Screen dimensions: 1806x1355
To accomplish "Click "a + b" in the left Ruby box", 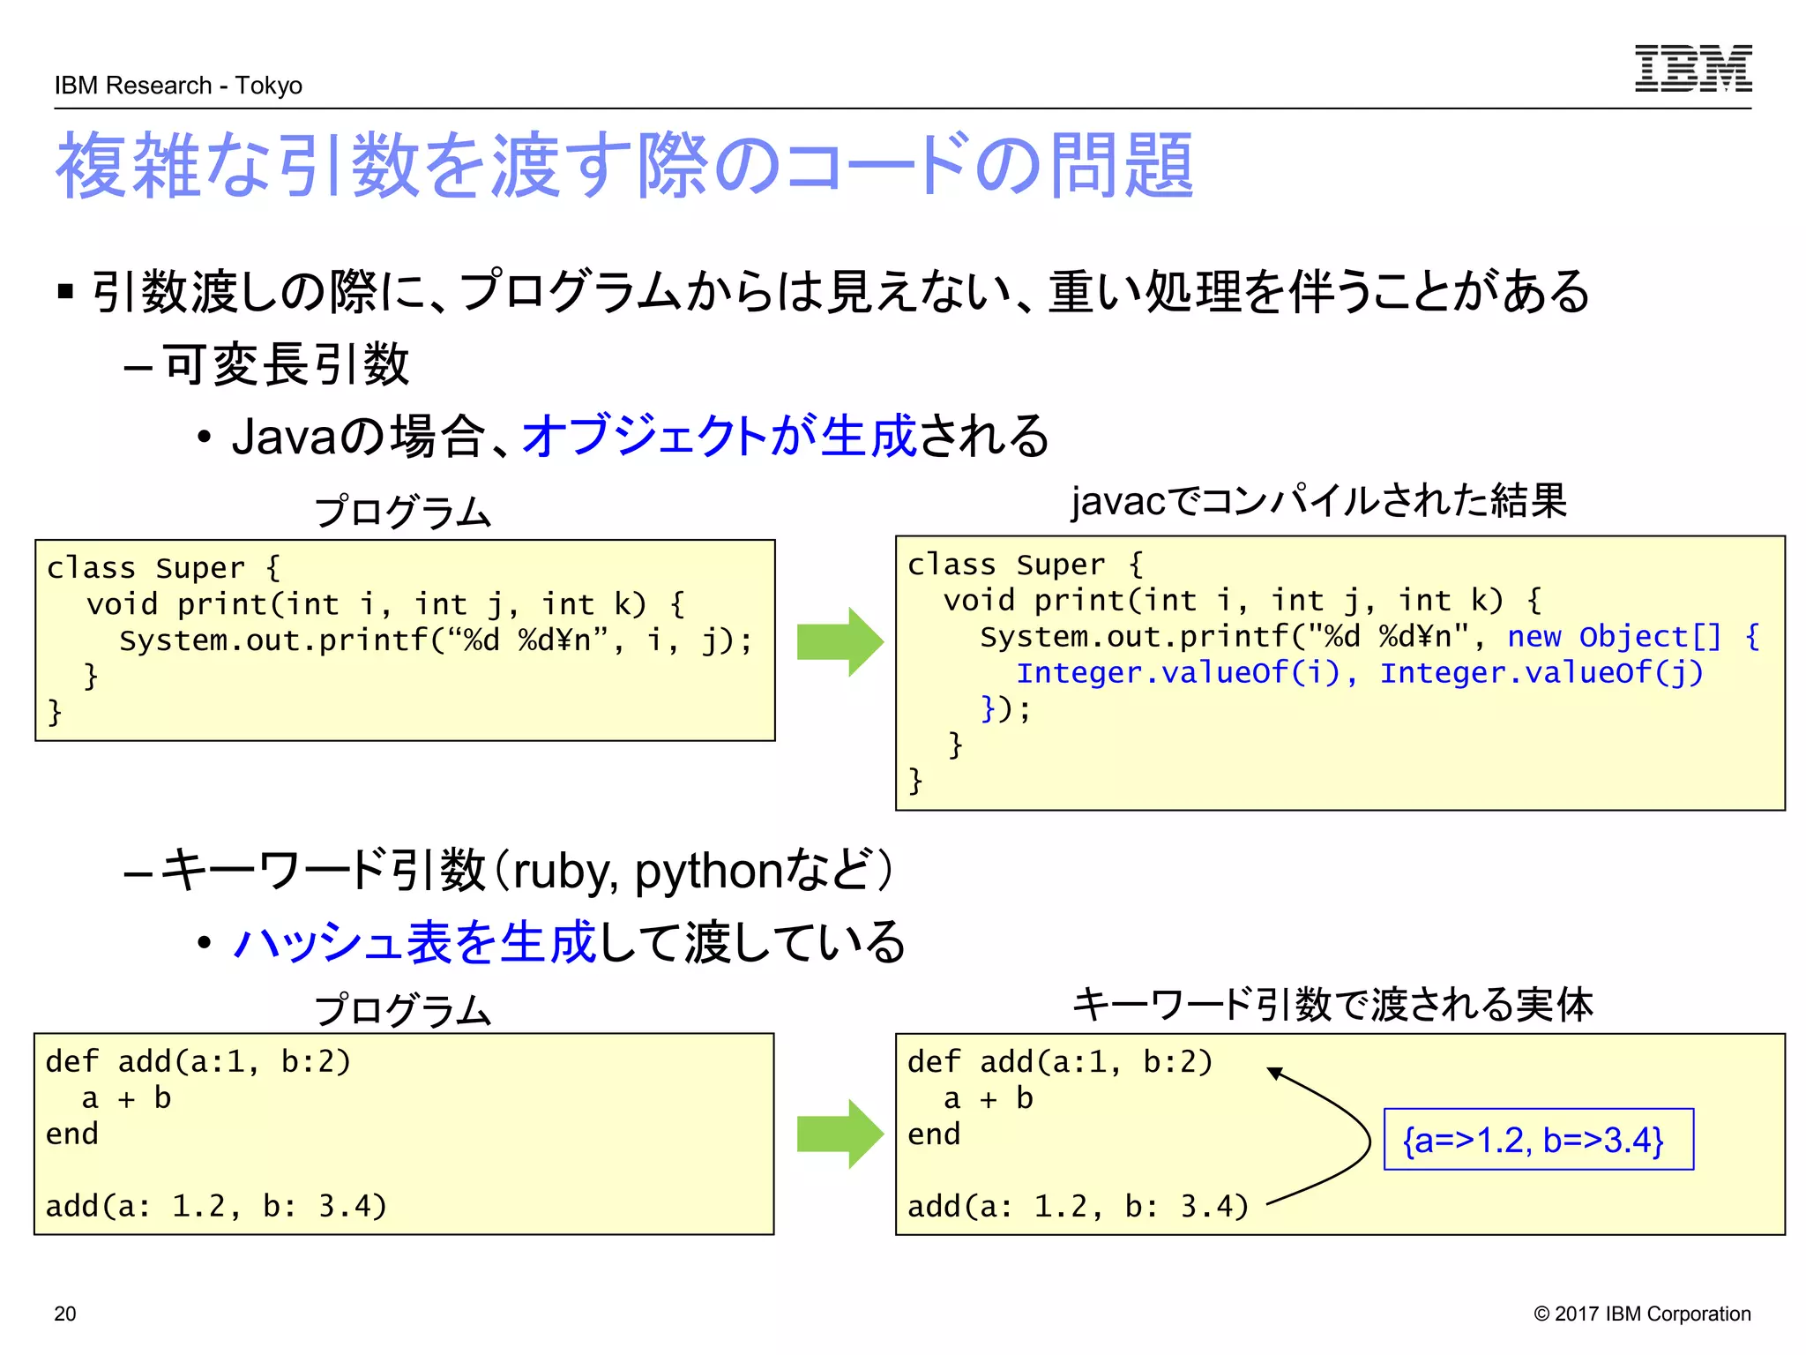I will (126, 1098).
